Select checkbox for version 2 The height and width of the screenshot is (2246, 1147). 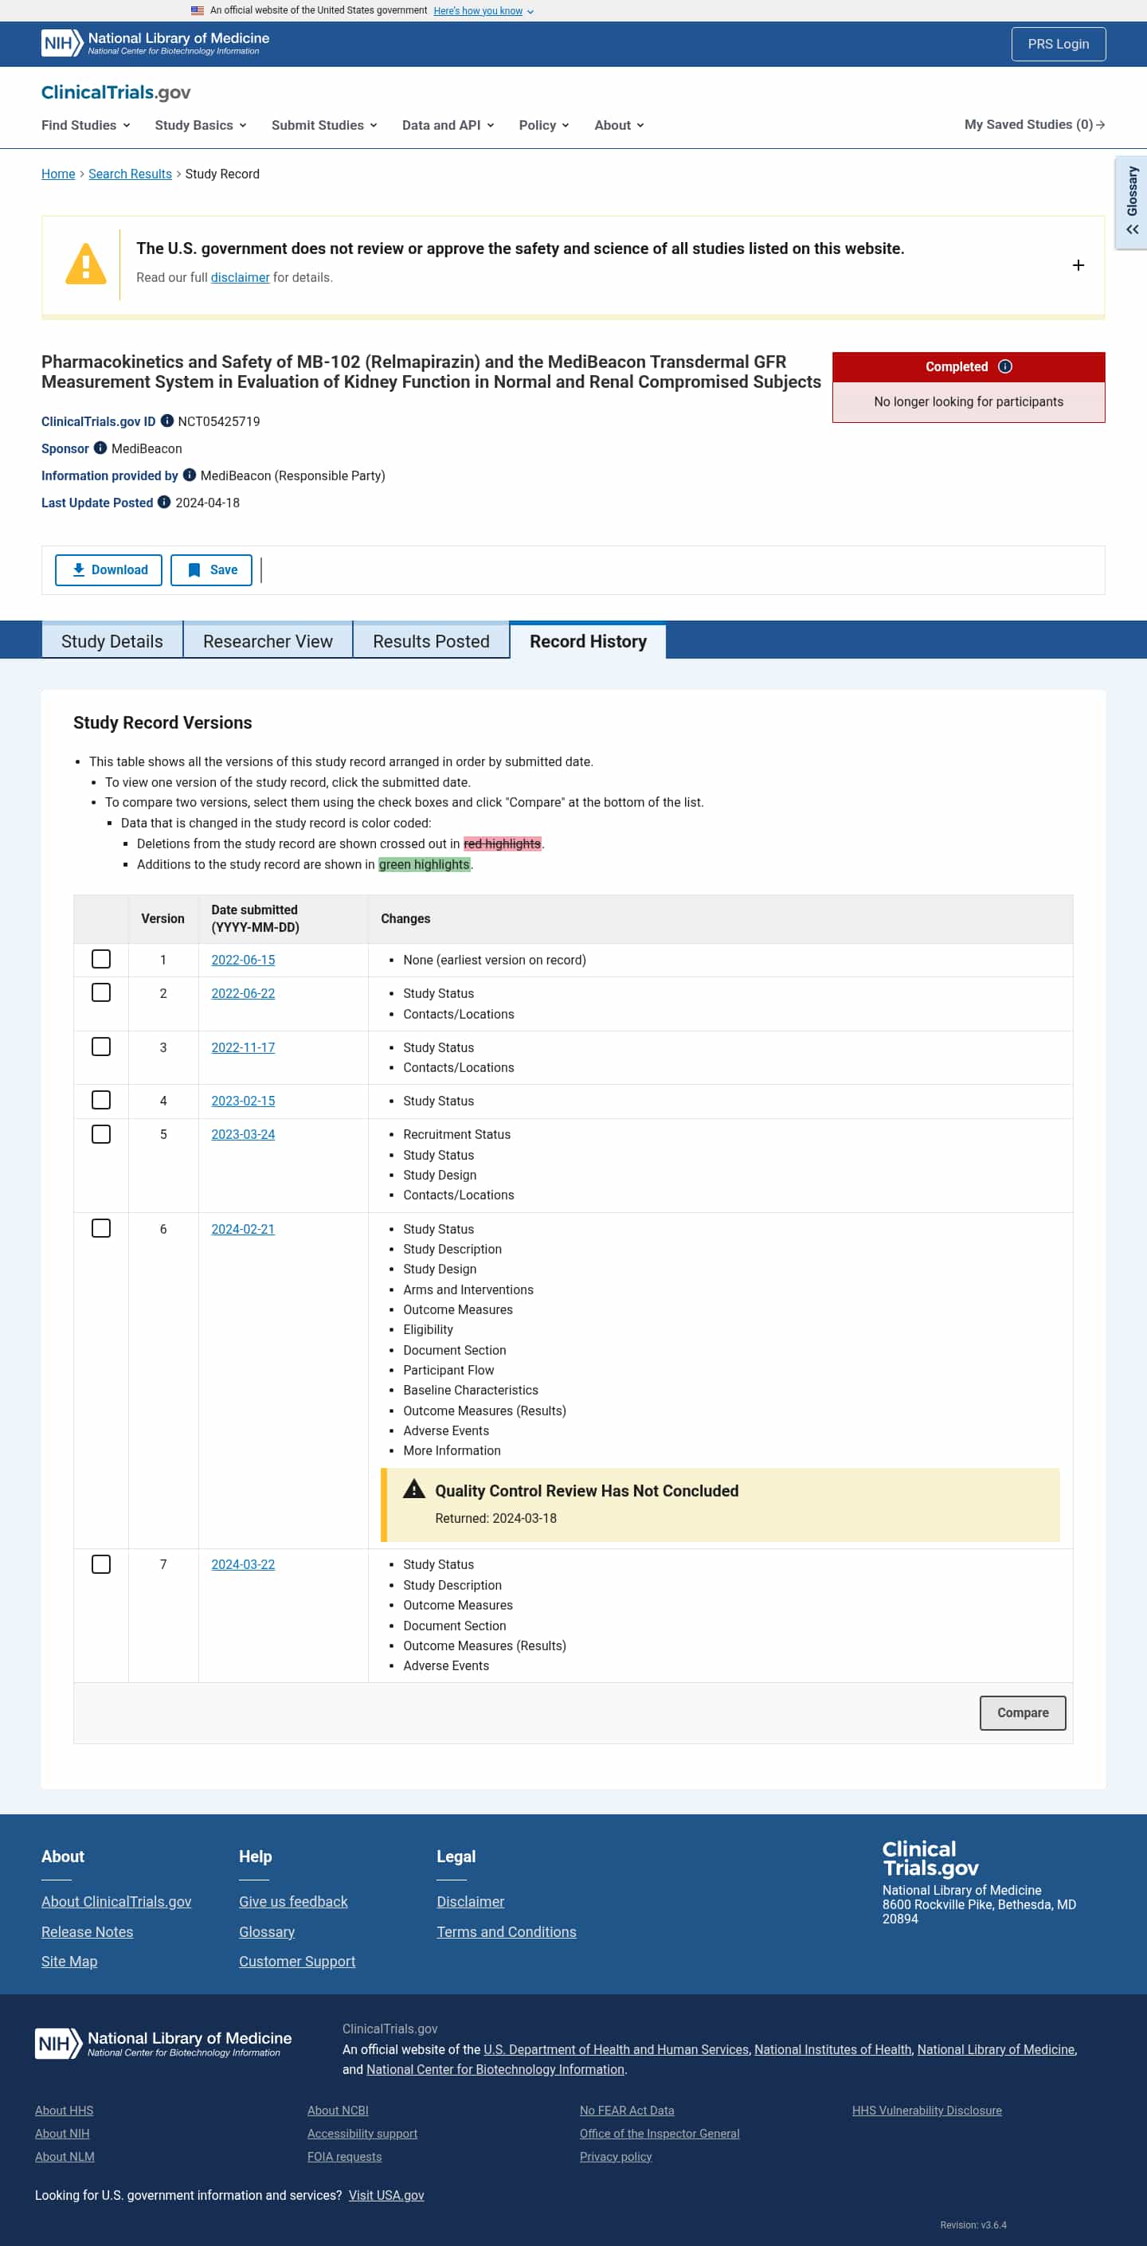101,992
